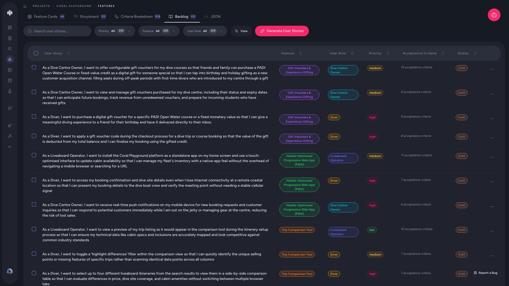Check the real-time push notifications row

34,204
